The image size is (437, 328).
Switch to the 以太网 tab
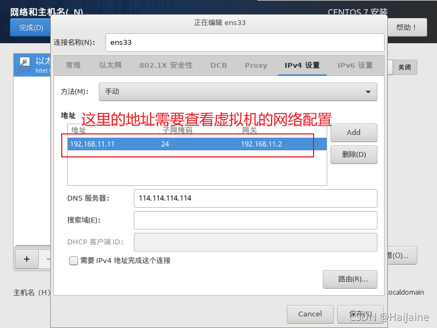pyautogui.click(x=110, y=65)
